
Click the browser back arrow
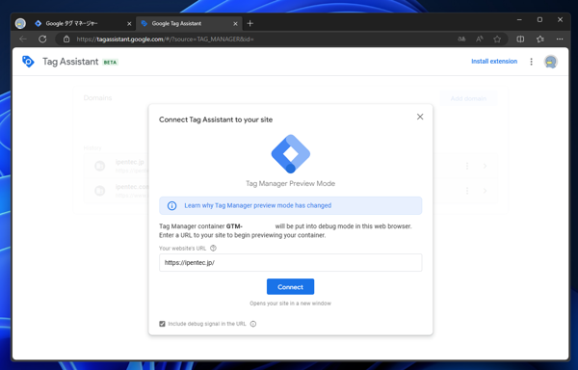23,40
